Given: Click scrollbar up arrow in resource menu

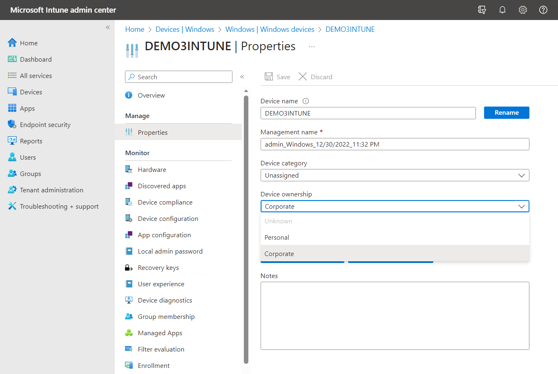Looking at the screenshot, I should [x=246, y=91].
